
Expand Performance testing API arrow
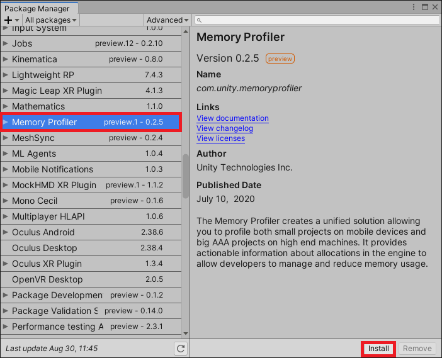click(x=6, y=327)
